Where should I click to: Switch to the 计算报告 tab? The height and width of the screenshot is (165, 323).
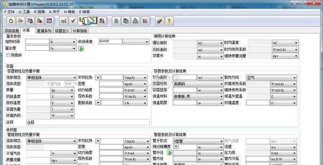[80, 31]
